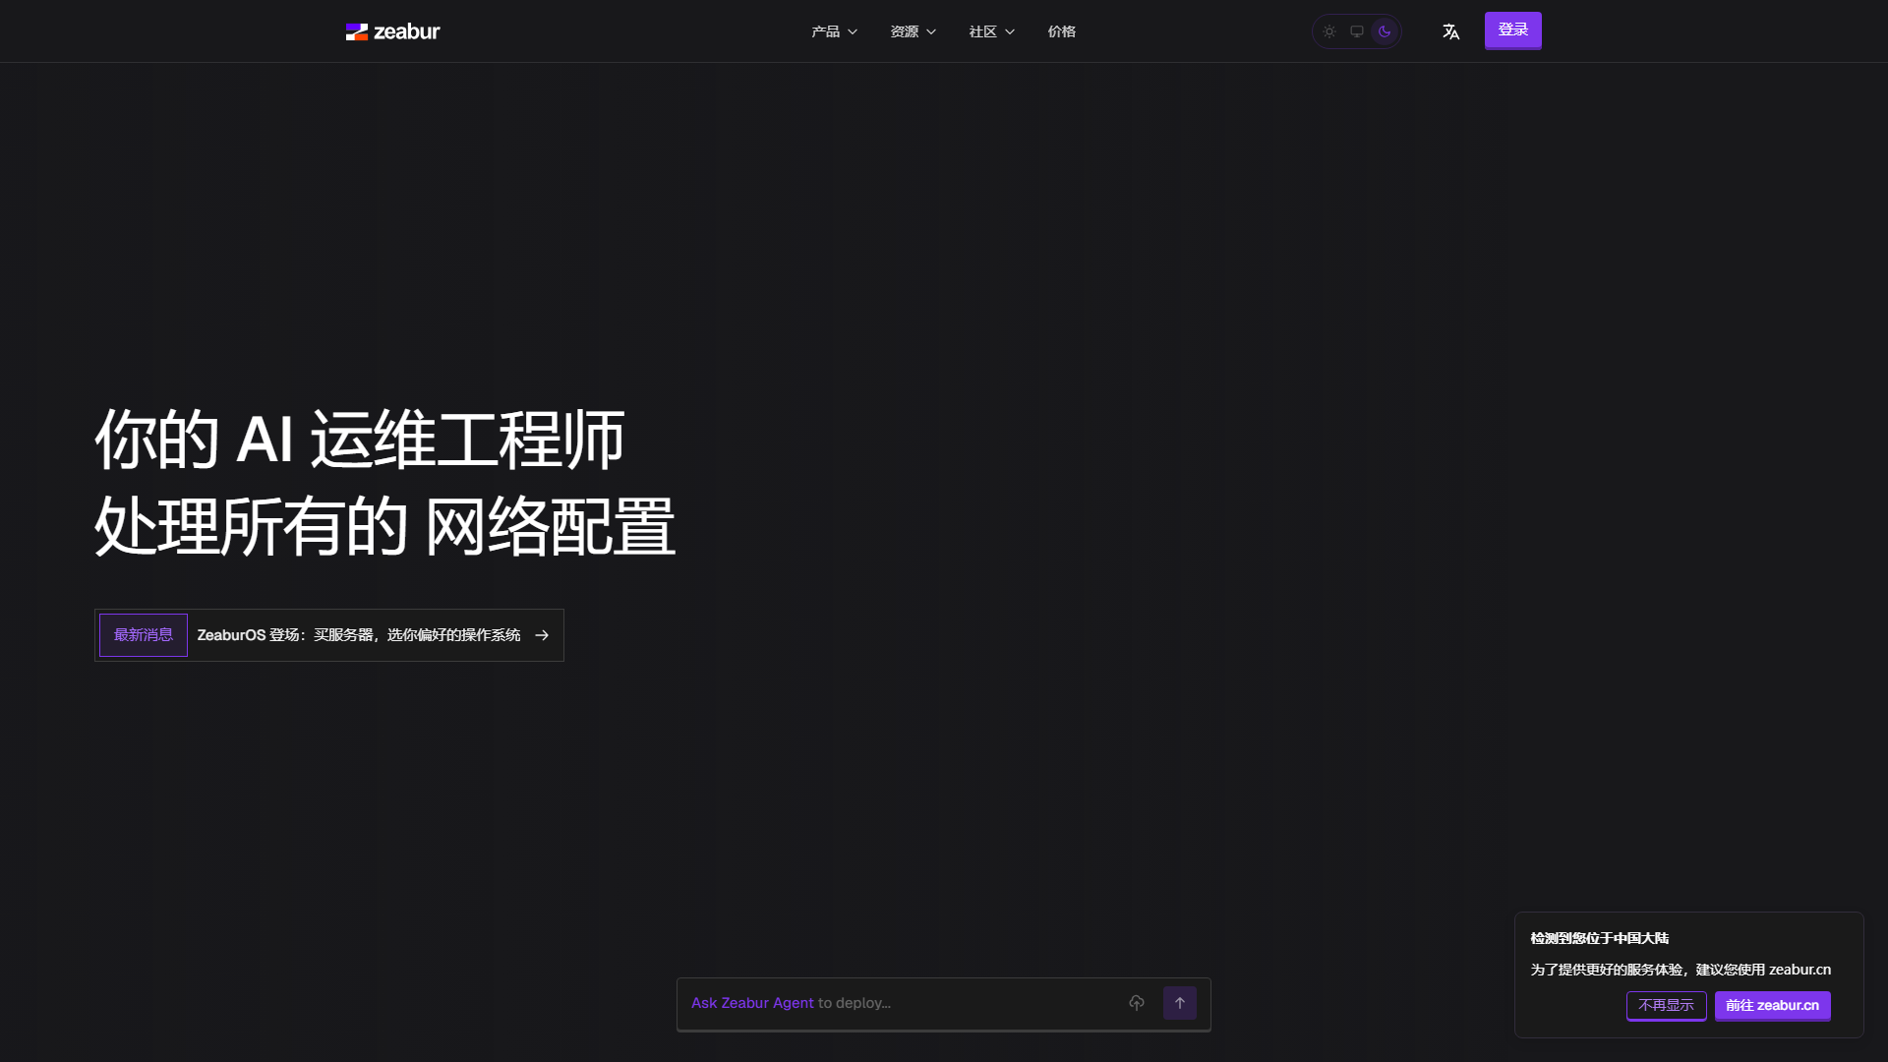Viewport: 1888px width, 1062px height.
Task: Click the 最新消息 badge
Action: [144, 635]
